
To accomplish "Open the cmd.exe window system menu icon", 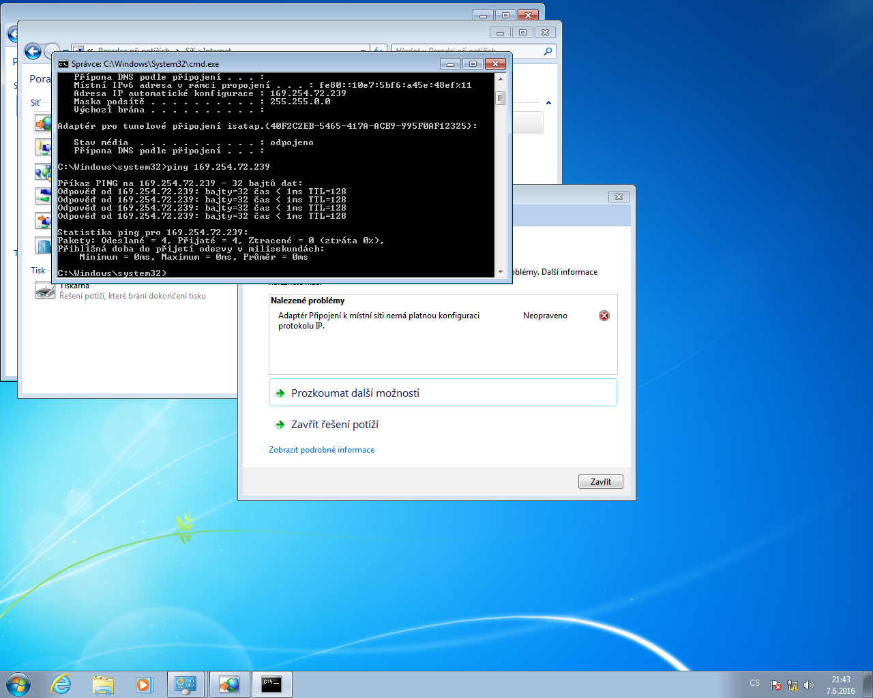I will coord(63,64).
